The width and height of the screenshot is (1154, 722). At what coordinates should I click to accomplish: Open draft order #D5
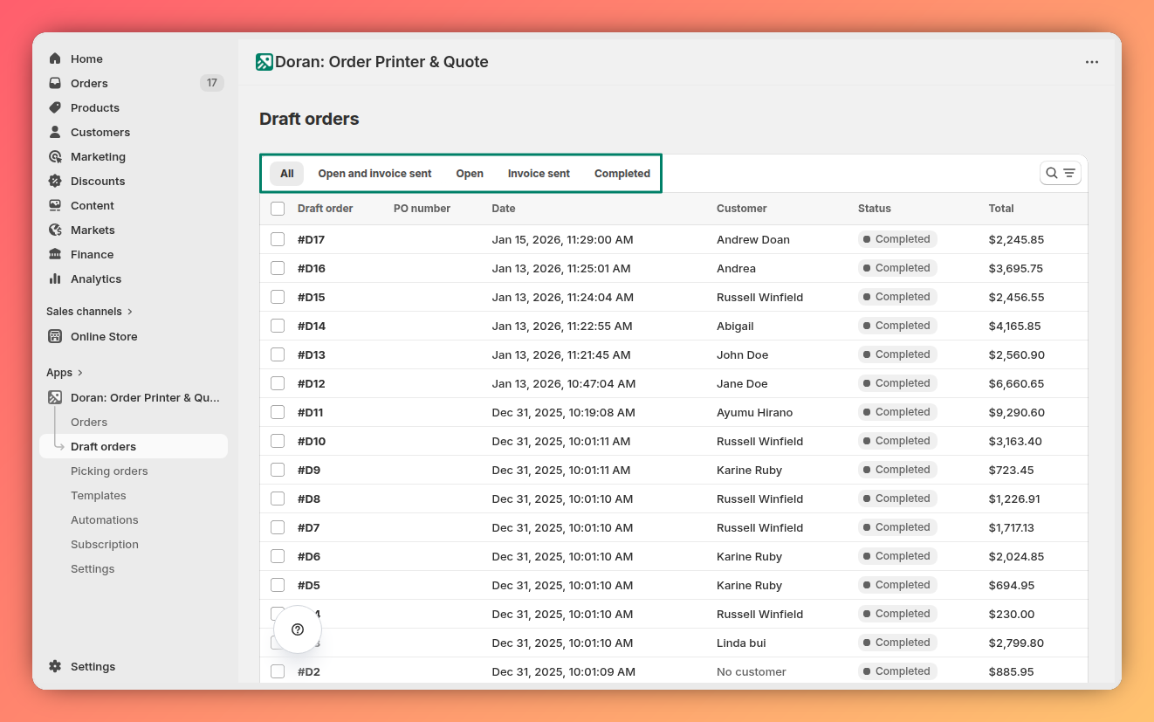tap(309, 585)
